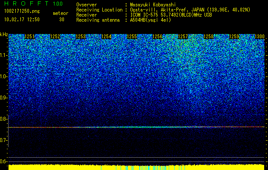Viewport: 268px width, 170px height.
Task: Click the Ogata-vill. Akita-Pref. JAPAN location text
Action: tap(190, 10)
